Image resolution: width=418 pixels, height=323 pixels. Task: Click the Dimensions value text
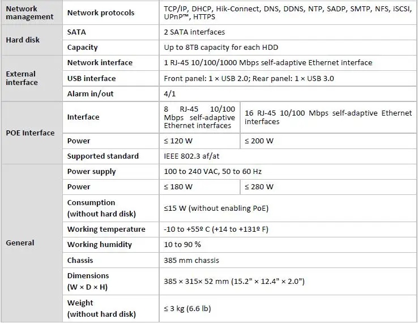coord(234,282)
